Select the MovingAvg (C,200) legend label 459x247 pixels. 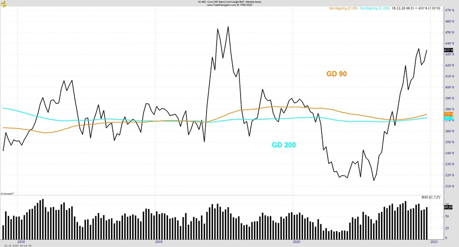(375, 8)
